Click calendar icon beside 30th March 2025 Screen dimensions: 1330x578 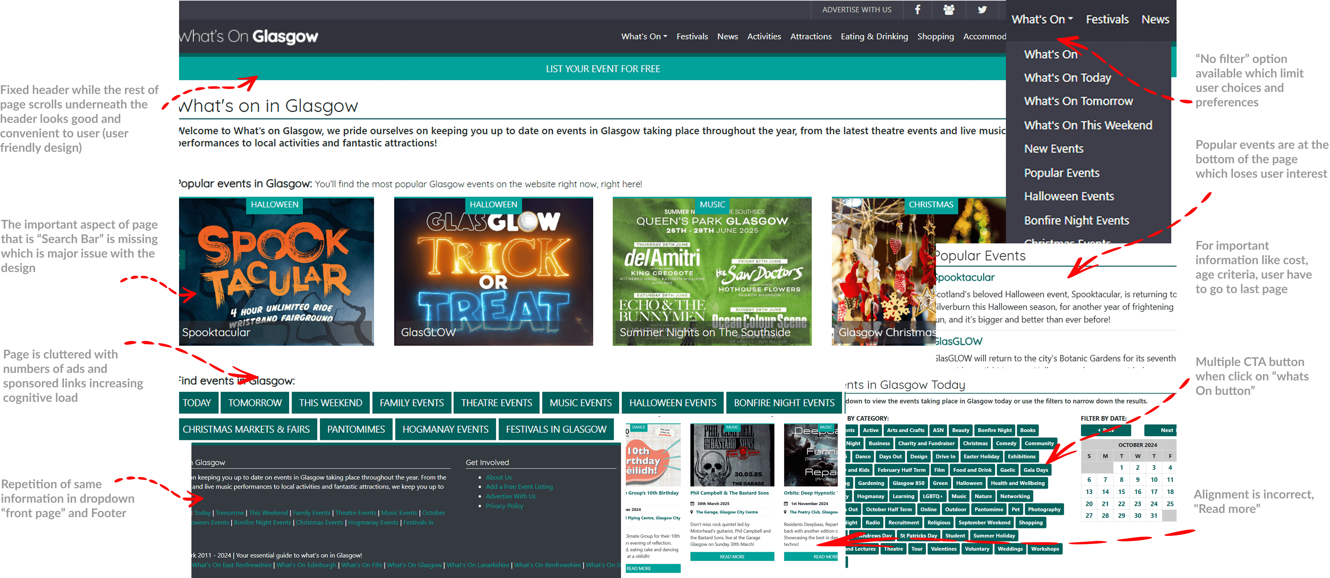[x=693, y=504]
